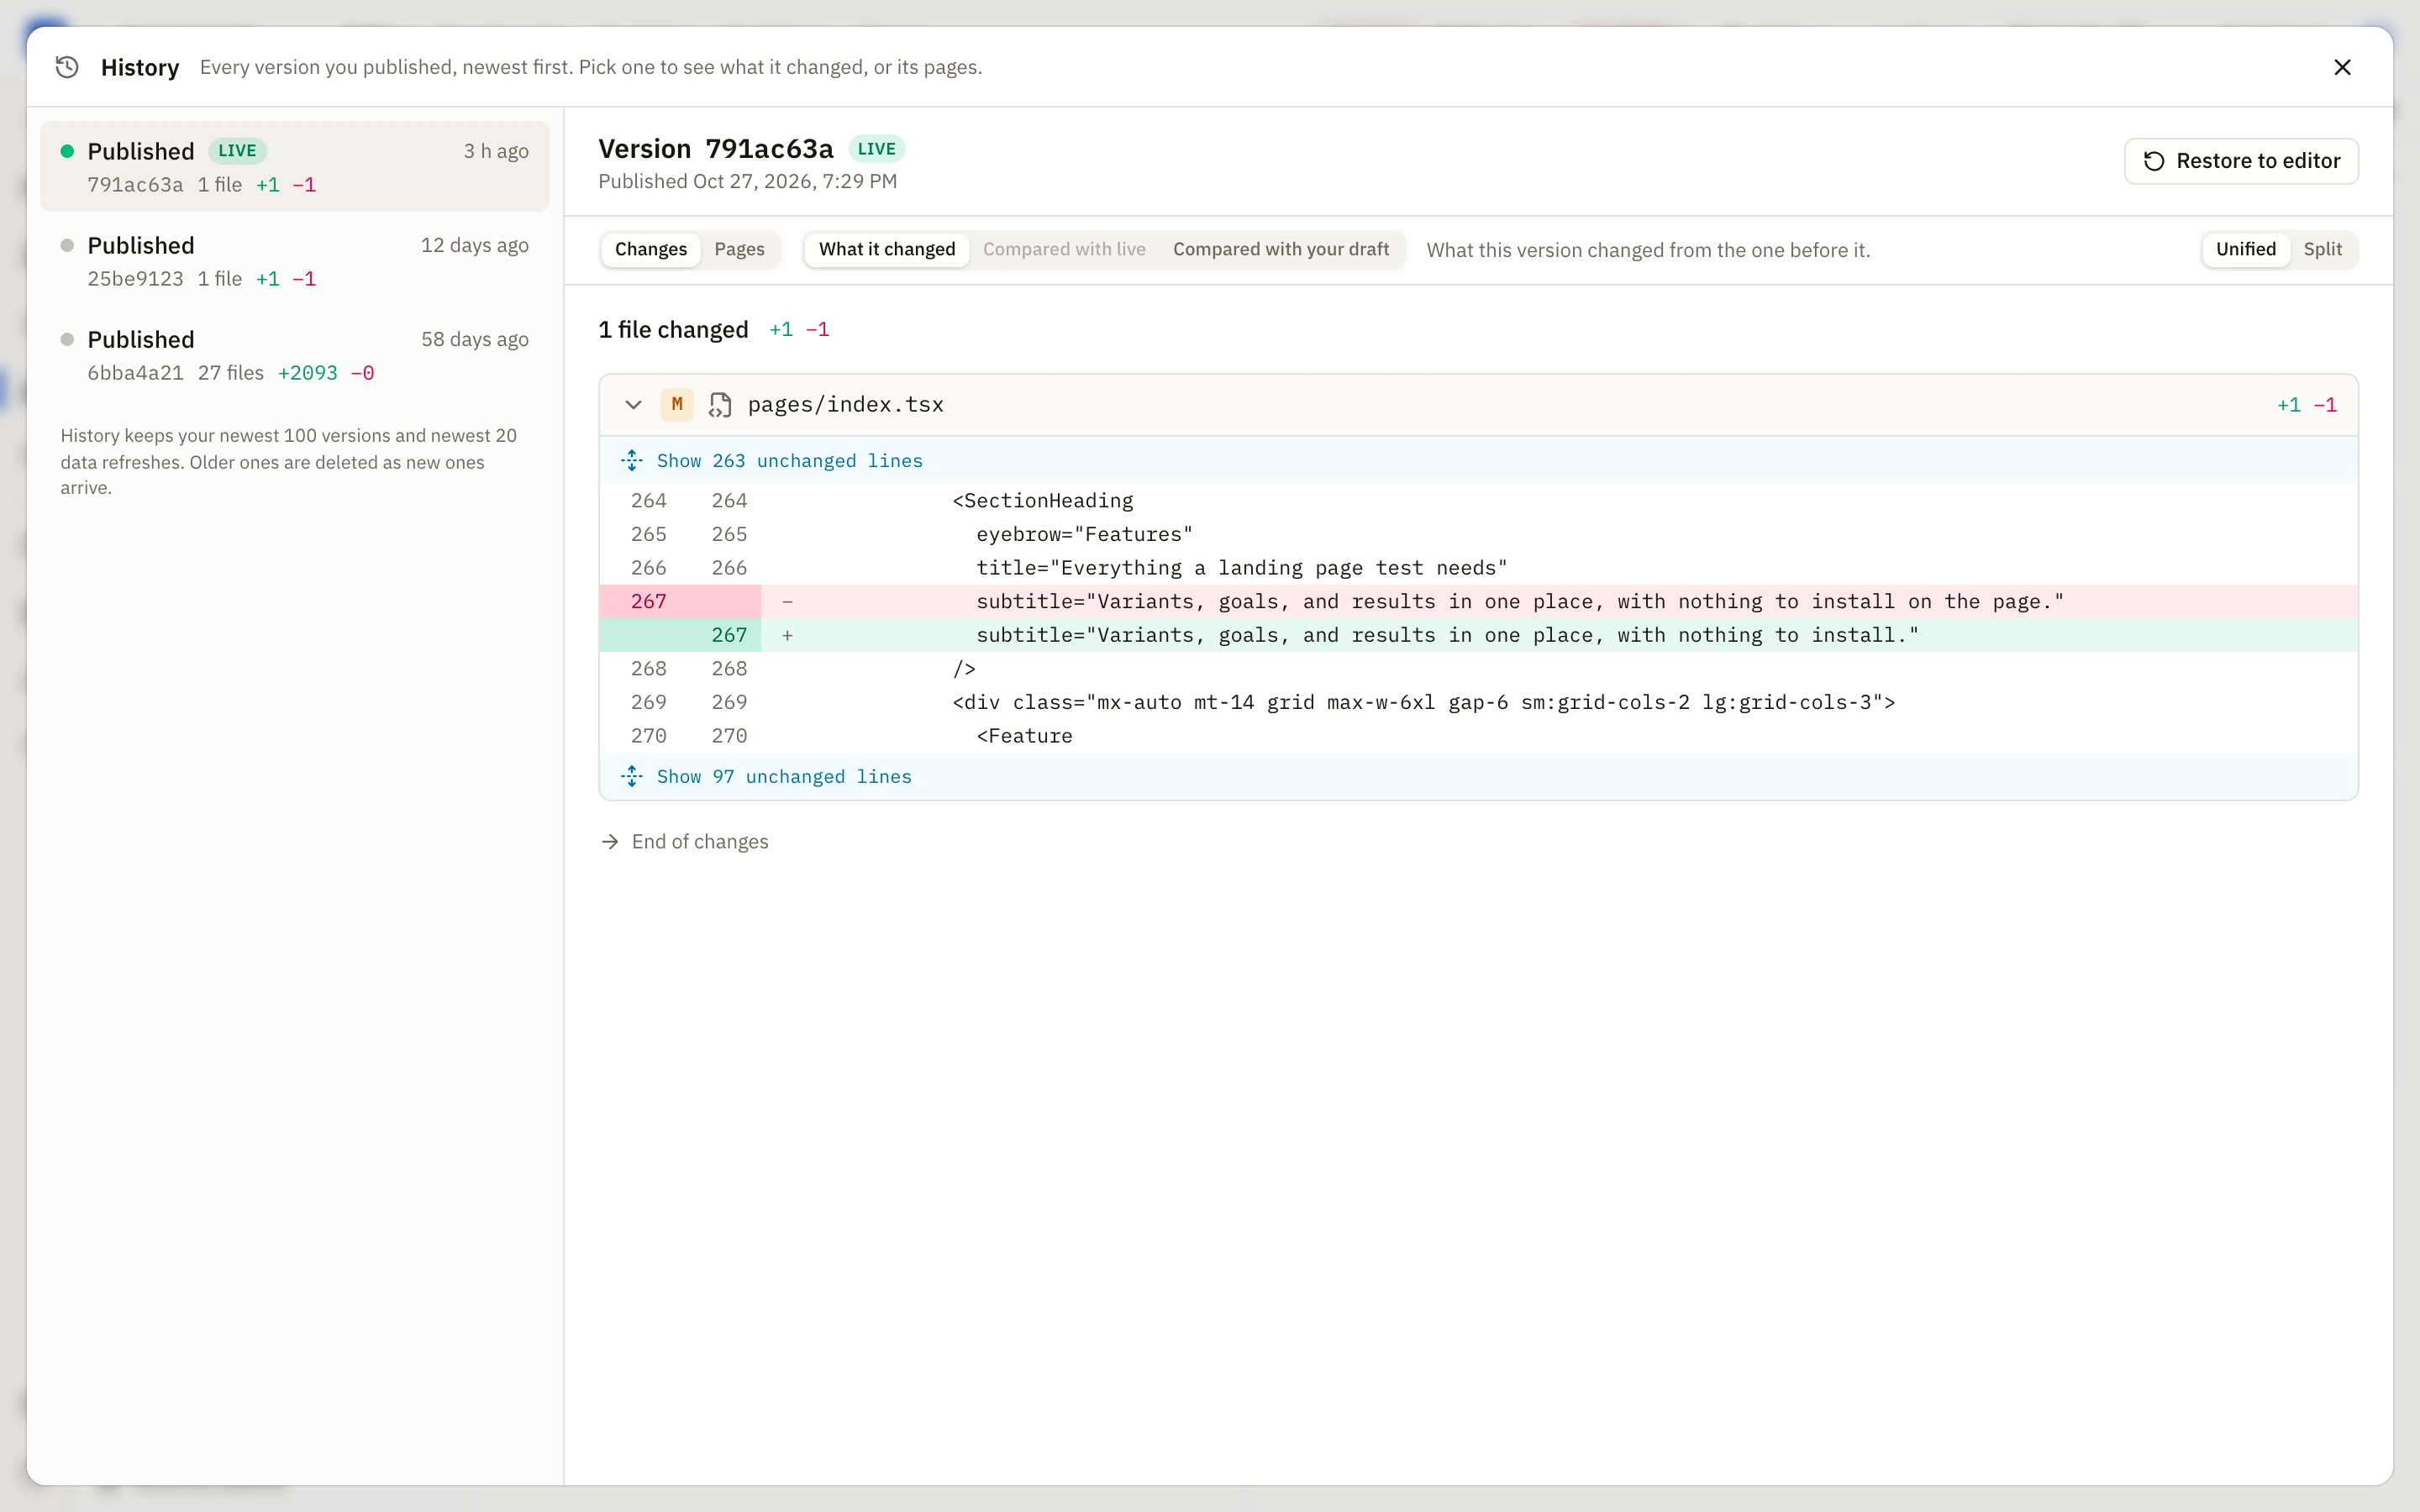The height and width of the screenshot is (1512, 2420).
Task: Click the +2093 additions count
Action: tap(308, 373)
